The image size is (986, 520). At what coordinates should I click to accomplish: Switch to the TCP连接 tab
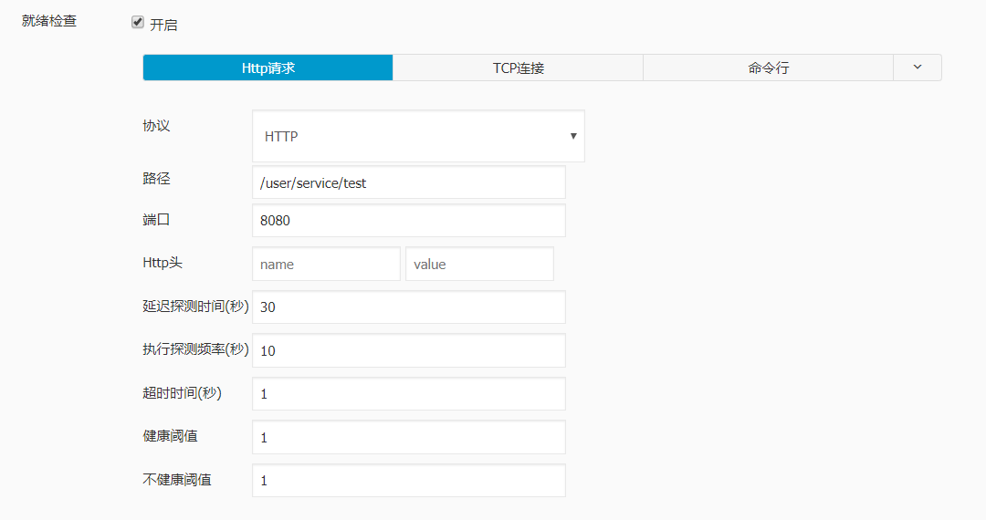pyautogui.click(x=518, y=68)
